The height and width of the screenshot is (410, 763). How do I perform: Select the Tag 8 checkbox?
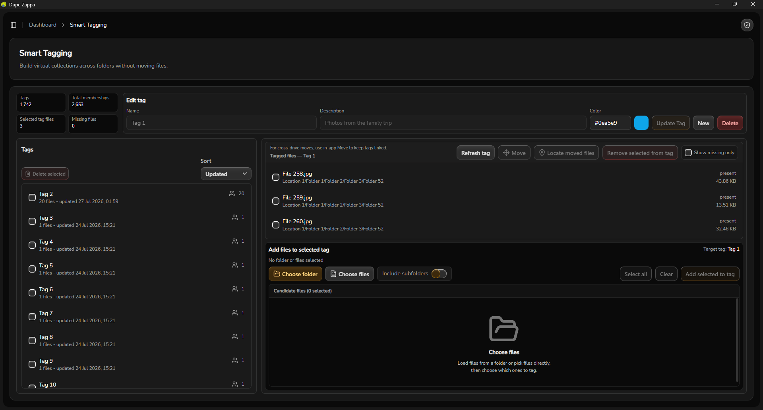click(32, 340)
